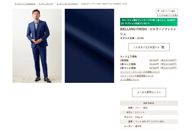The height and width of the screenshot is (131, 195).
Task: Open よくある質問はこちら FAQ button
Action: [149, 93]
